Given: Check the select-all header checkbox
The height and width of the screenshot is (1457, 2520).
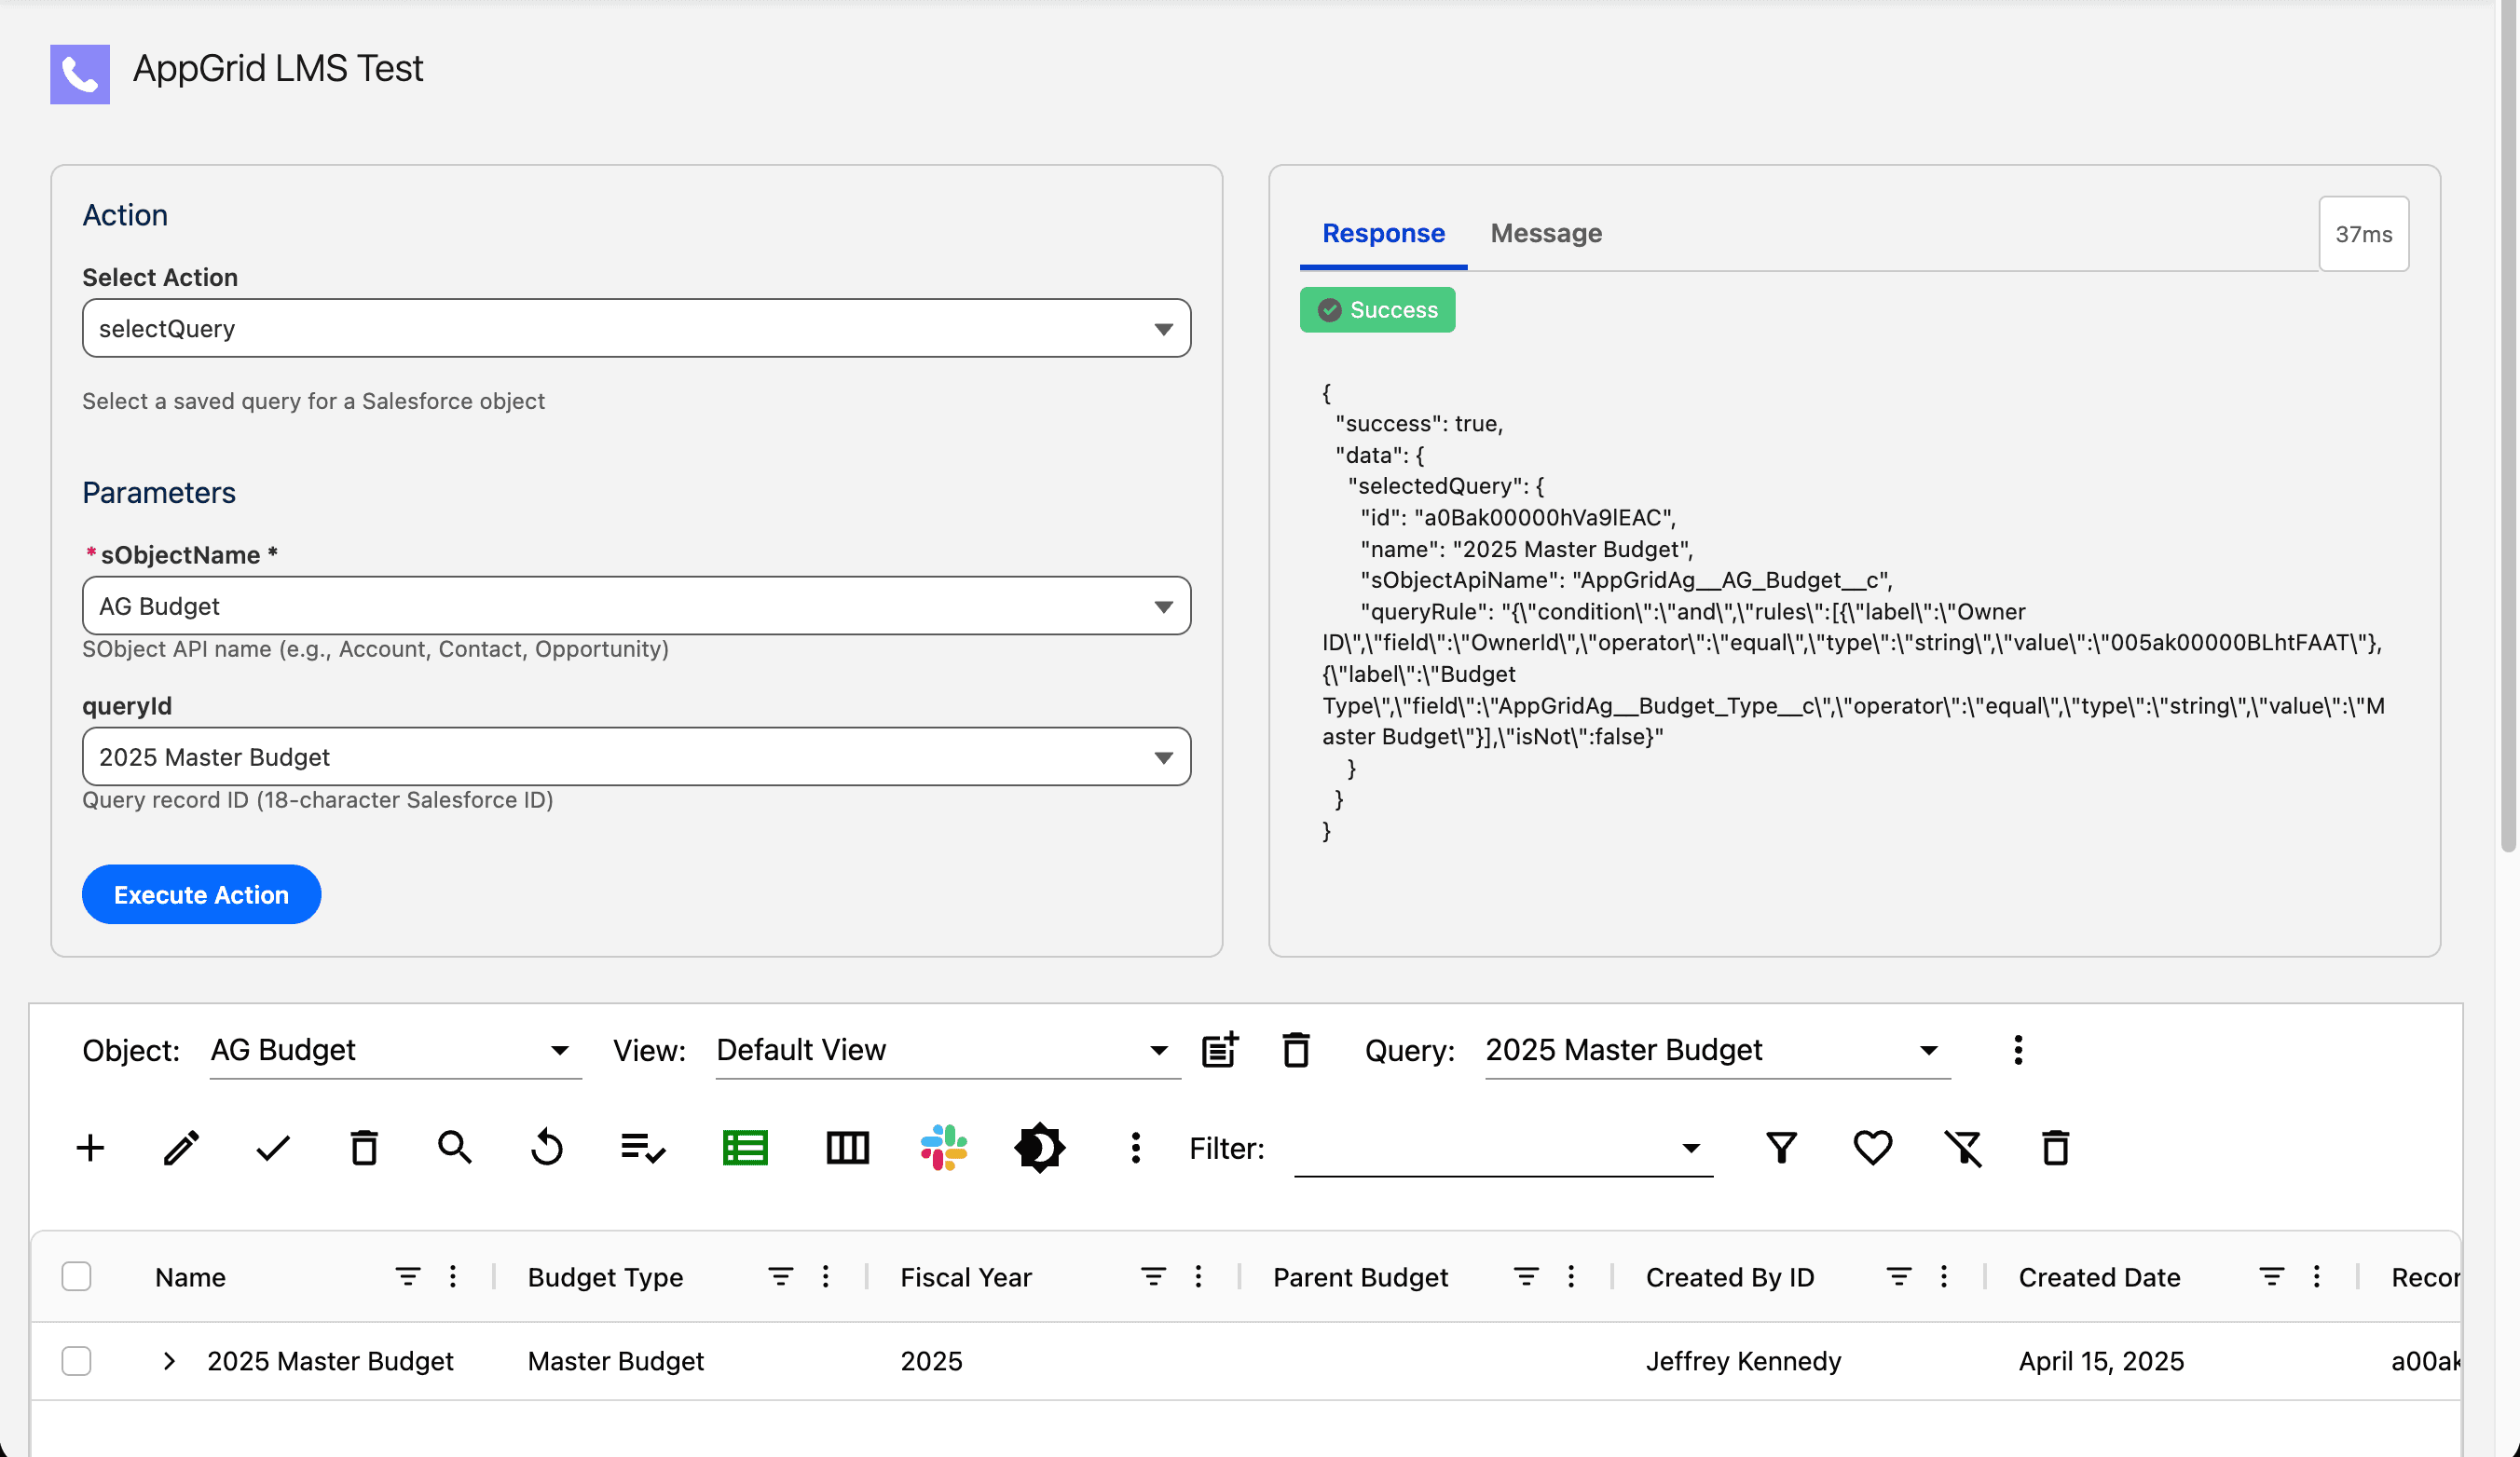Looking at the screenshot, I should point(76,1276).
